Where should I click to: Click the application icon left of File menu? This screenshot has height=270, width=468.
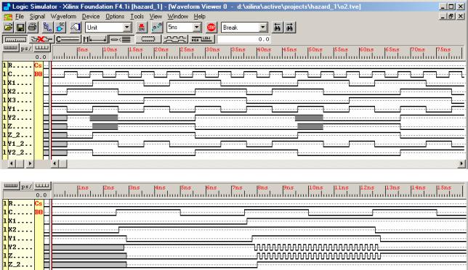click(x=8, y=17)
